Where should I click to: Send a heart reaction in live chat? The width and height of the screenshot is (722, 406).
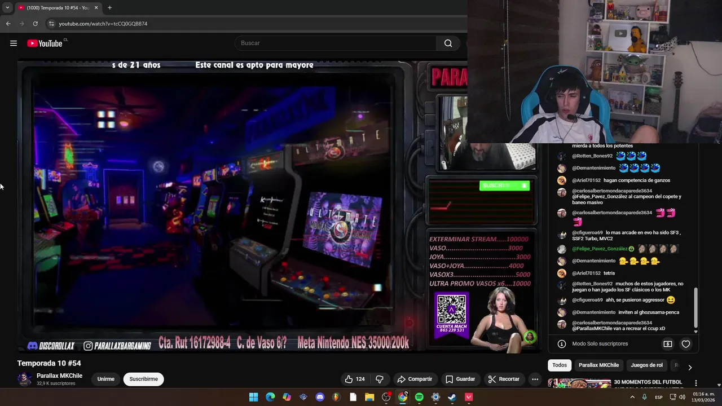click(686, 344)
